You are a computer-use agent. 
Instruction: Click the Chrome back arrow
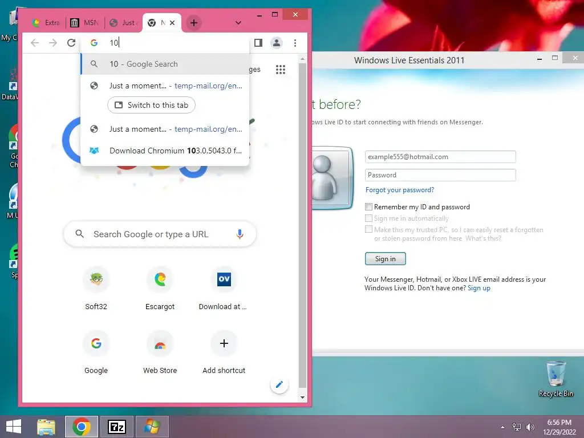click(35, 43)
